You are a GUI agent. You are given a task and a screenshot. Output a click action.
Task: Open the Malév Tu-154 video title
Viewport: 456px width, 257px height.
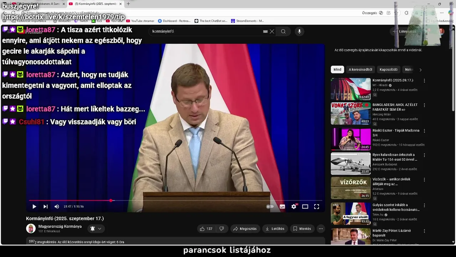[395, 157]
